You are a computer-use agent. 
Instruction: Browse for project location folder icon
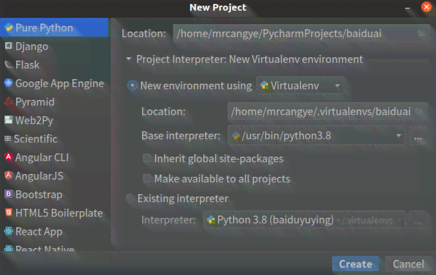[421, 34]
